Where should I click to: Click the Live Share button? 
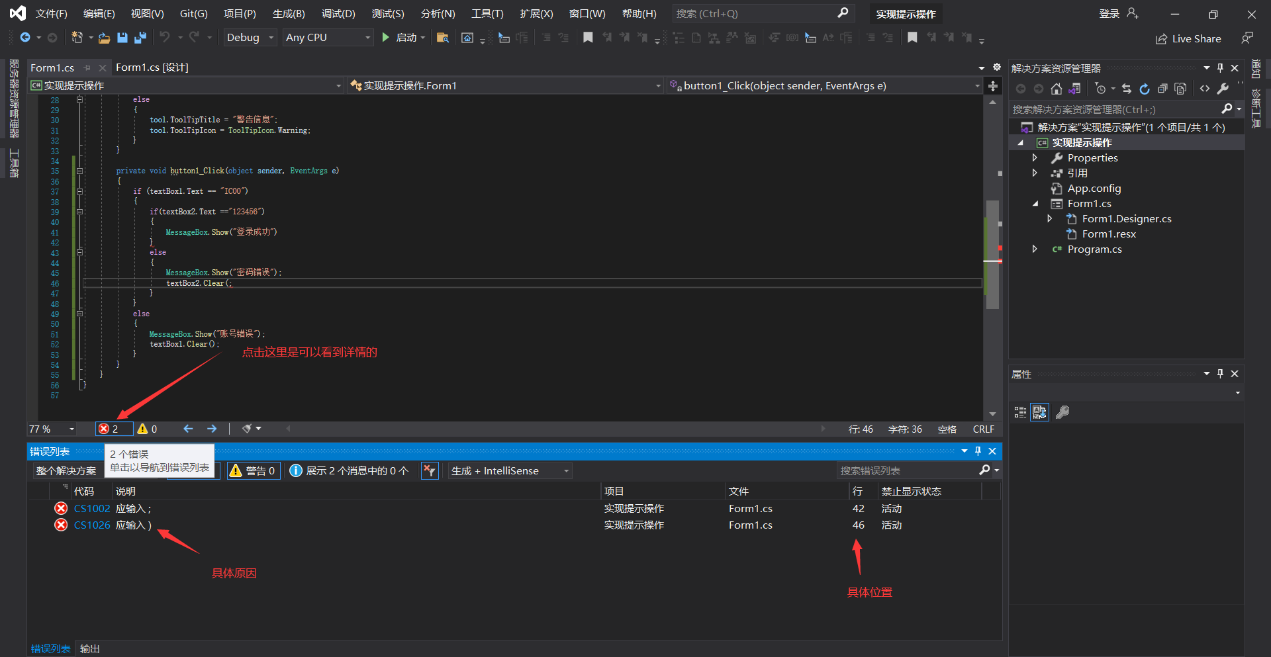tap(1188, 39)
